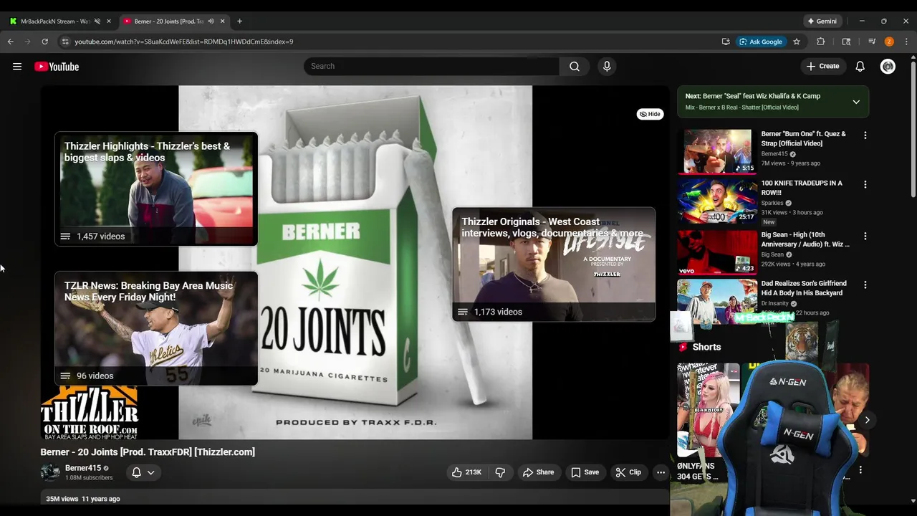This screenshot has height=516, width=917.
Task: Toggle subscription notification bell for Berner415
Action: pyautogui.click(x=136, y=472)
